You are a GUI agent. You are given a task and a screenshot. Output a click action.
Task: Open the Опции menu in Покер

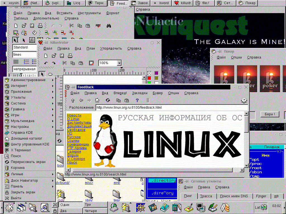[x=236, y=57]
